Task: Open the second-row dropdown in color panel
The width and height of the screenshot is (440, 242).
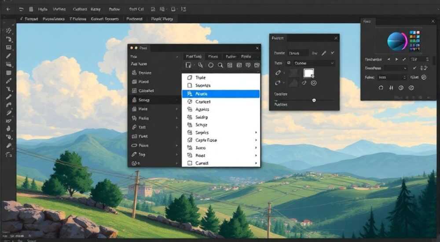Action: [x=396, y=68]
